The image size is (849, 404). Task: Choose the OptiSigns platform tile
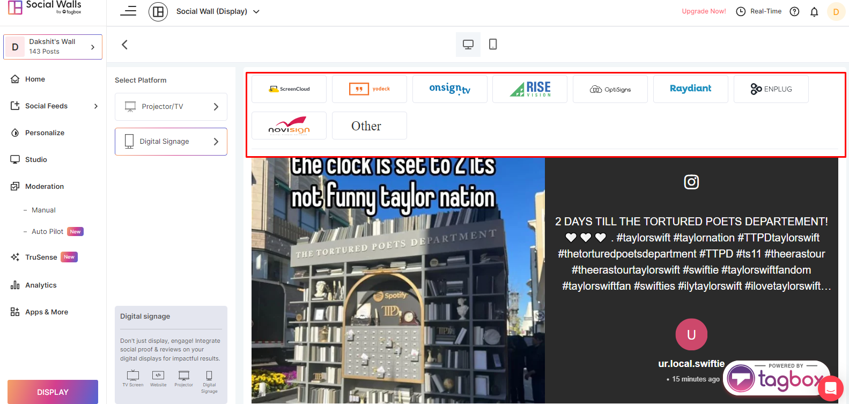tap(610, 89)
